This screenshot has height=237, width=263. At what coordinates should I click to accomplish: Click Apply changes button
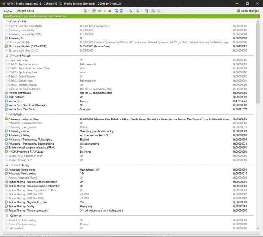(248, 11)
